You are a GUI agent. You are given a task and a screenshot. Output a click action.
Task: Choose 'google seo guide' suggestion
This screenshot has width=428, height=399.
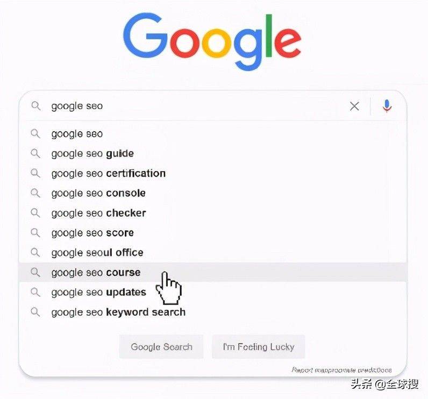pyautogui.click(x=92, y=154)
